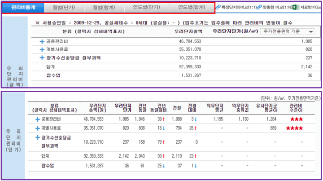
Task: Click the chain icon beside 특정단지와비교
Action: tap(218, 7)
